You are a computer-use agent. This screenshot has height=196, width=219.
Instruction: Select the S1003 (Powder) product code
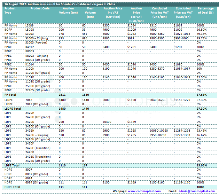point(36,42)
